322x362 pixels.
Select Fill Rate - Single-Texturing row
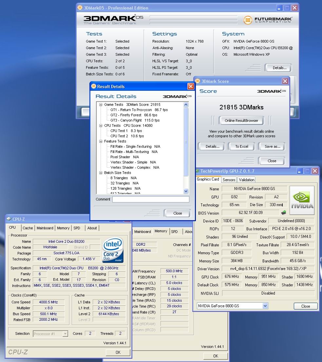pyautogui.click(x=135, y=146)
